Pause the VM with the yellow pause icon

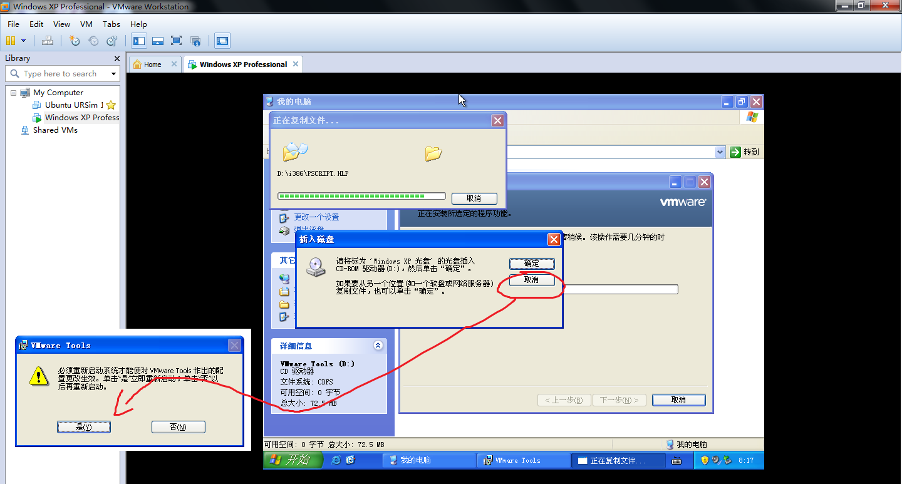(10, 41)
